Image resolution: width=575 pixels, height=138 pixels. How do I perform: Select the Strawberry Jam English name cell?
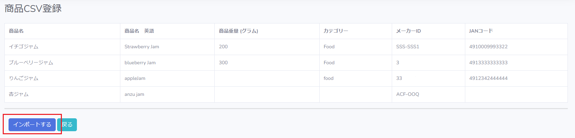[142, 47]
